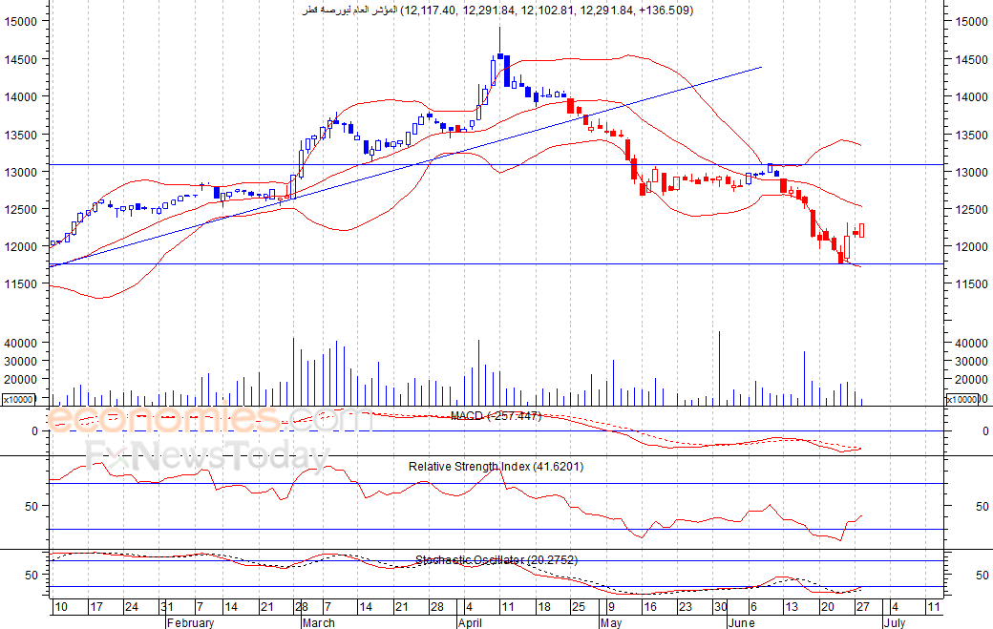Screen dimensions: 993x629
Task: Select the March month label on the time axis
Action: [319, 622]
